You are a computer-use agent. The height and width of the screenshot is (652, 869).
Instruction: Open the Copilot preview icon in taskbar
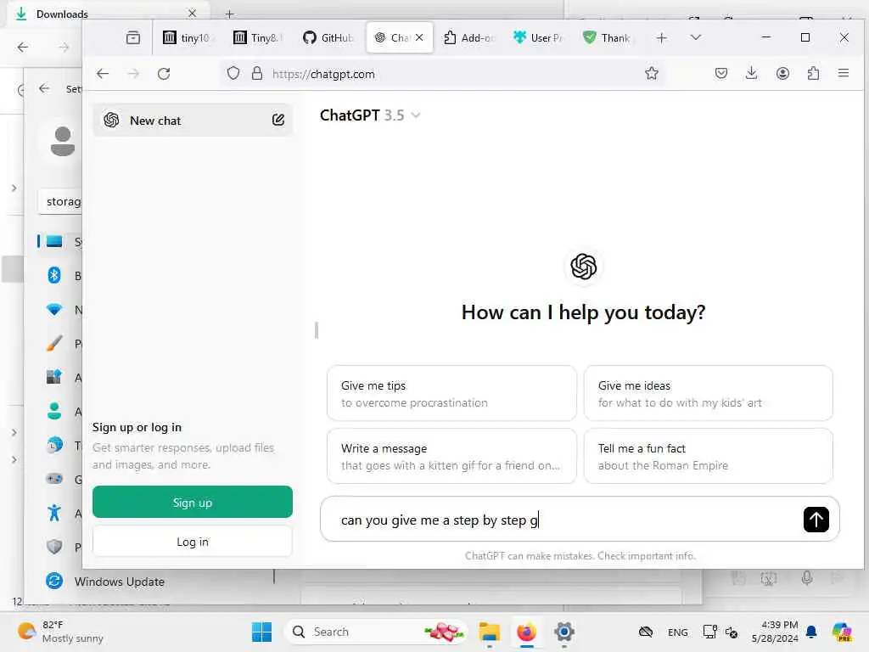click(842, 632)
